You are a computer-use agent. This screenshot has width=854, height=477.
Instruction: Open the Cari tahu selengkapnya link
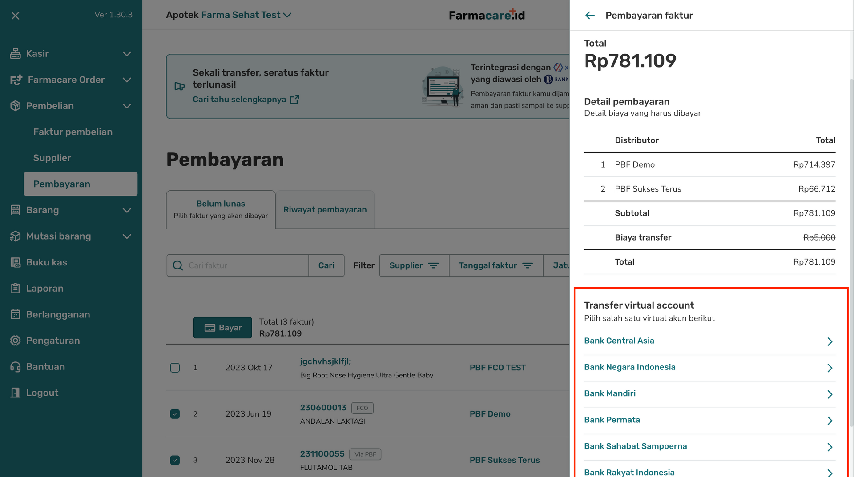[x=239, y=100]
